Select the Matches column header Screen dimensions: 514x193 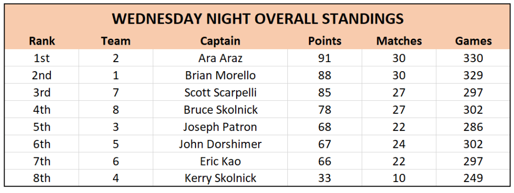pyautogui.click(x=399, y=41)
